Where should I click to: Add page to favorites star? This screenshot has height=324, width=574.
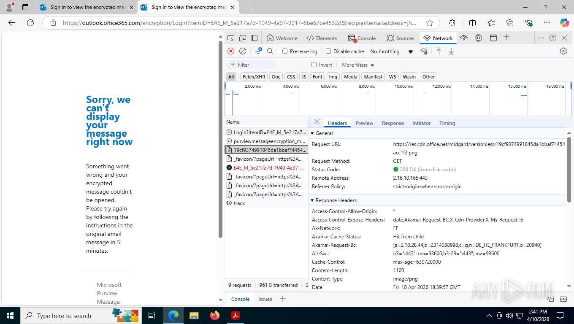pyautogui.click(x=430, y=23)
